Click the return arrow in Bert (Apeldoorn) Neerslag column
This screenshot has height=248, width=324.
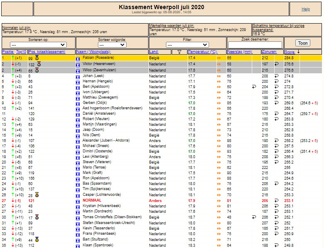pos(254,87)
